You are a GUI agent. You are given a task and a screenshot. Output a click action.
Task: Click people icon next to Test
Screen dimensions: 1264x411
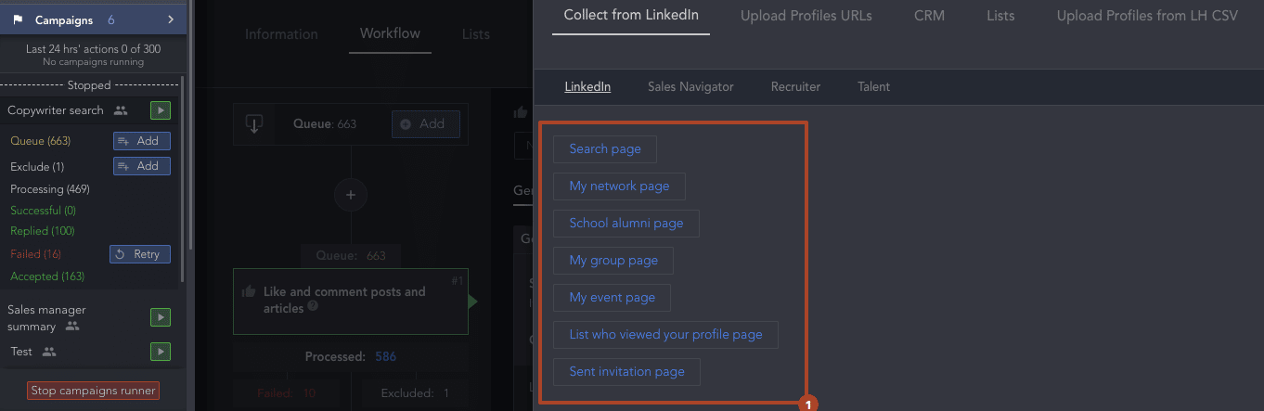click(x=49, y=352)
